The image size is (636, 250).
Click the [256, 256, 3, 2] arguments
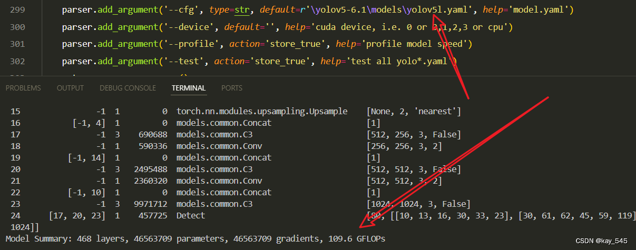[404, 146]
